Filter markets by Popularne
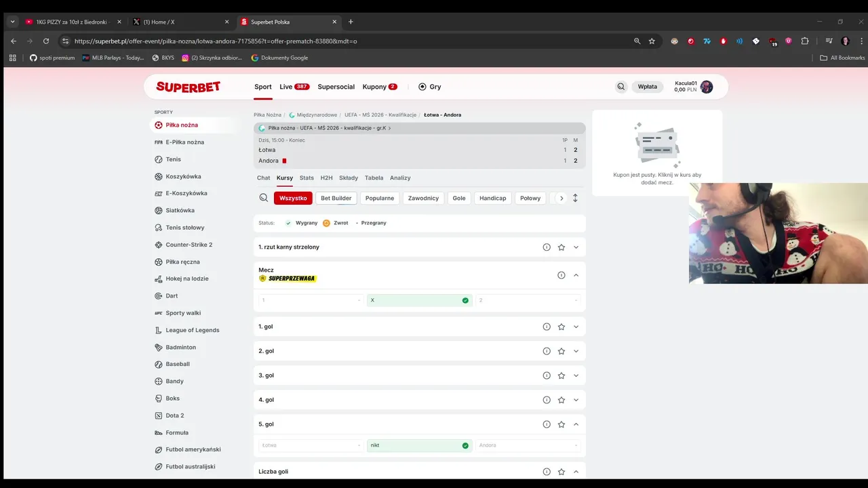 (x=379, y=198)
